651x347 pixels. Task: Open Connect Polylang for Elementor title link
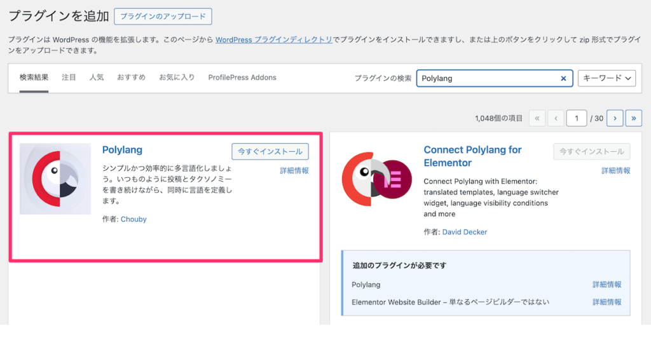(x=472, y=156)
